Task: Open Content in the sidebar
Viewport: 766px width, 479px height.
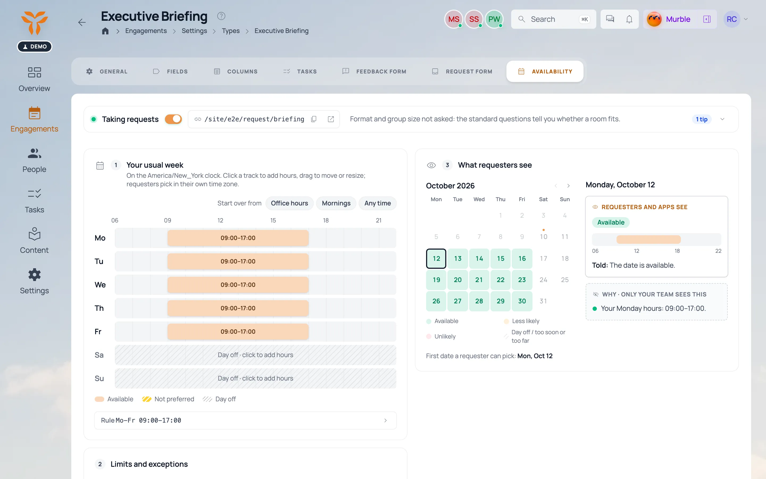Action: coord(34,241)
